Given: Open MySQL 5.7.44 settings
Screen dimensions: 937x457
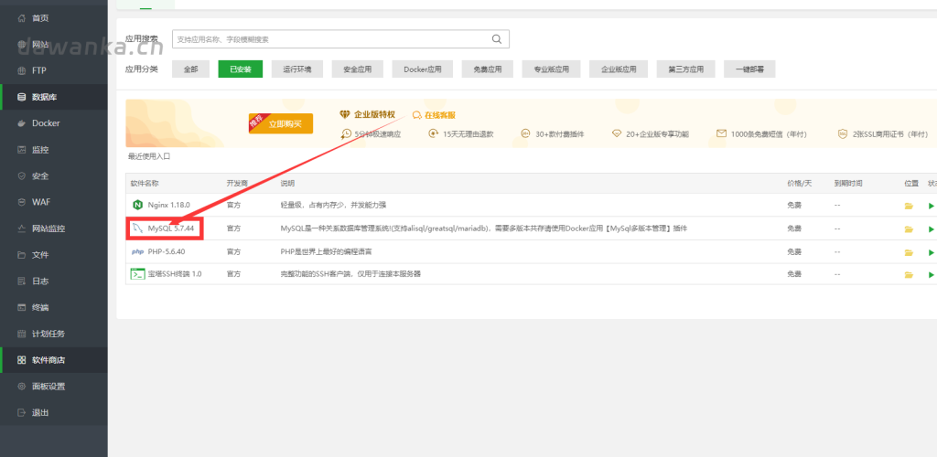Looking at the screenshot, I should pyautogui.click(x=171, y=229).
